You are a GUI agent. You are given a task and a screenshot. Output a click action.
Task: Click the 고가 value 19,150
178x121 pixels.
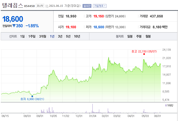tap(98, 16)
